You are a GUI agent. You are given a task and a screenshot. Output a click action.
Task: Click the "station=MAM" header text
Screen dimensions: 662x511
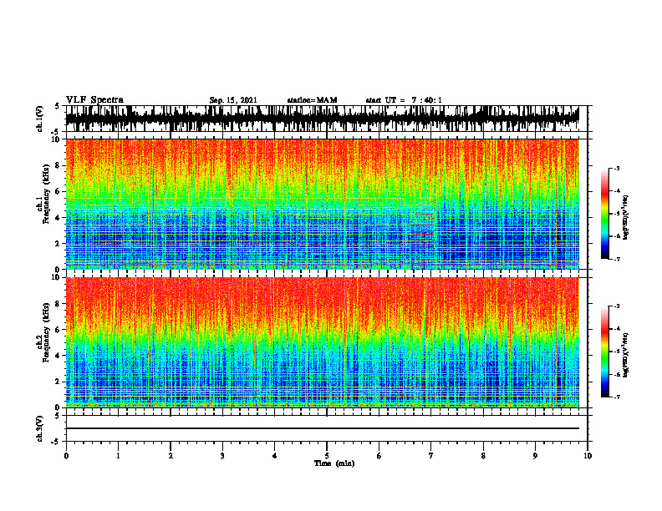pyautogui.click(x=312, y=100)
